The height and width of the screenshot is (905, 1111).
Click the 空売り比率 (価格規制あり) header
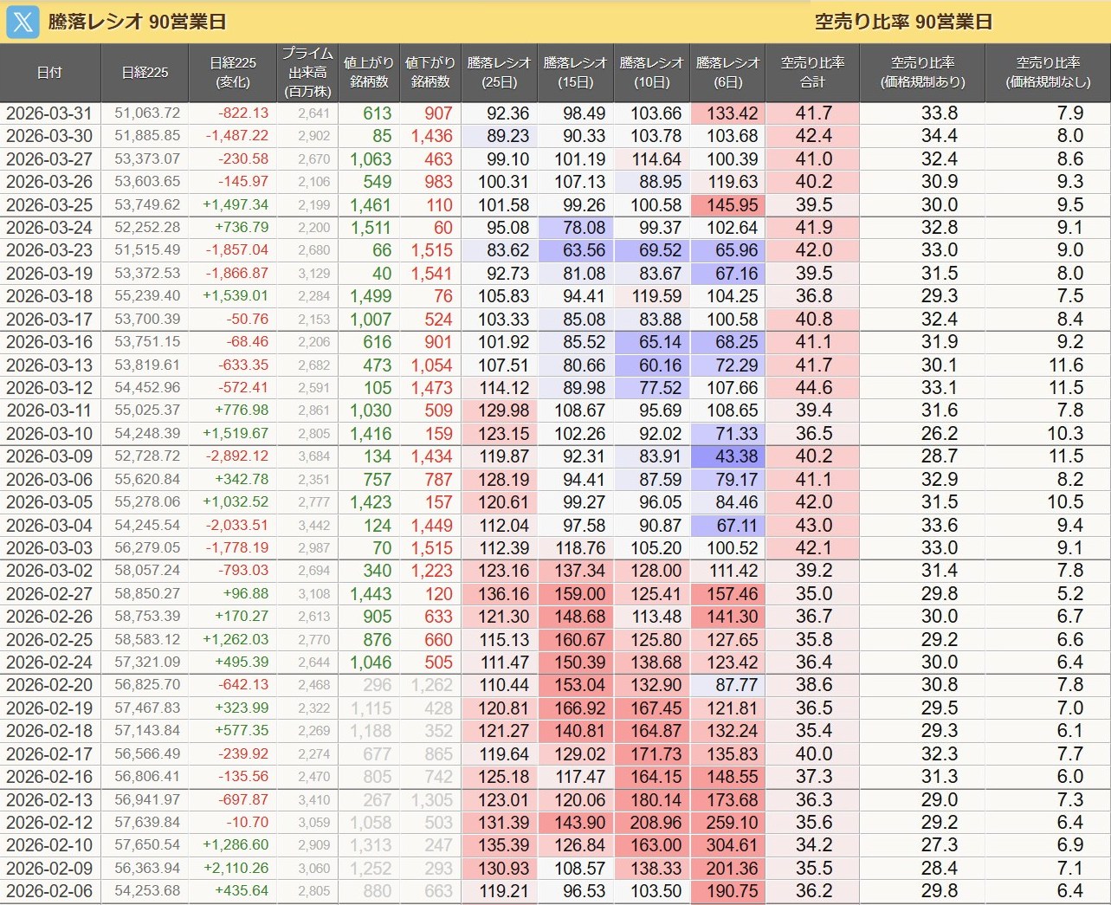point(922,73)
